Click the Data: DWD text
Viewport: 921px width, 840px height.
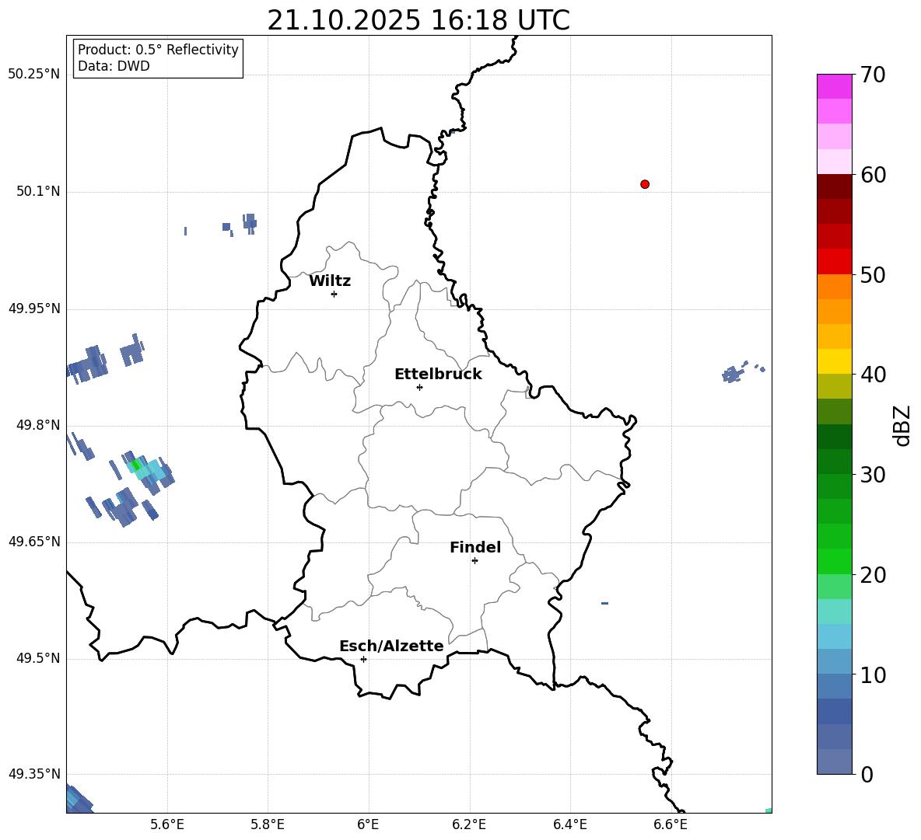(x=114, y=66)
